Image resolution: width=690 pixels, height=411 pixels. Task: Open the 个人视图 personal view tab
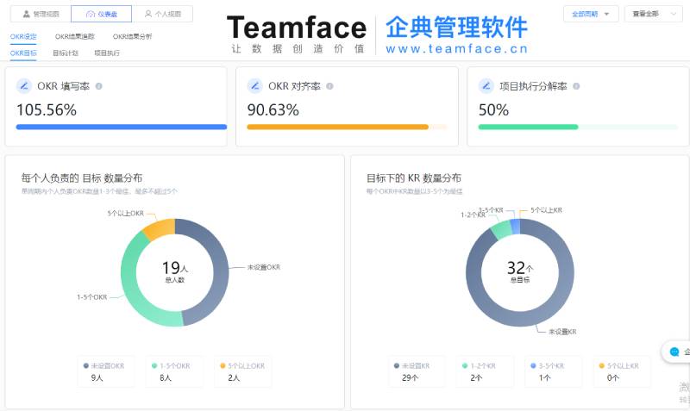162,14
